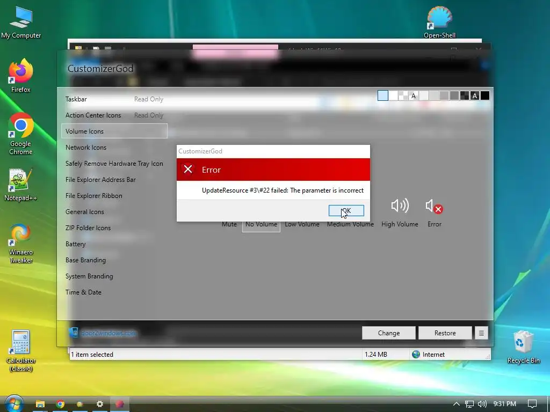The width and height of the screenshot is (550, 412).
Task: Select the Action Center Icons category
Action: coord(114,115)
